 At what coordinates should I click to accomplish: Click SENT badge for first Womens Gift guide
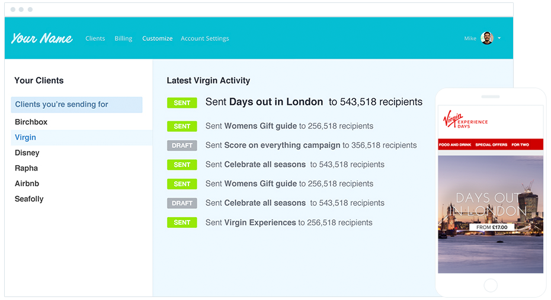pyautogui.click(x=182, y=126)
